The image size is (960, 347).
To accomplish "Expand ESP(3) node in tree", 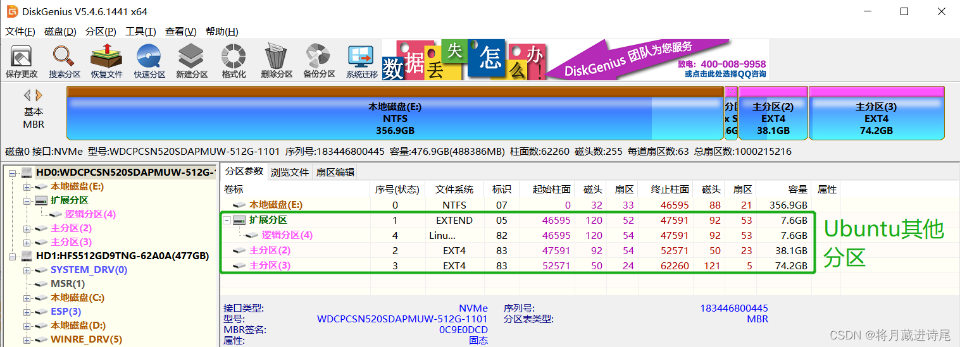I will click(27, 312).
